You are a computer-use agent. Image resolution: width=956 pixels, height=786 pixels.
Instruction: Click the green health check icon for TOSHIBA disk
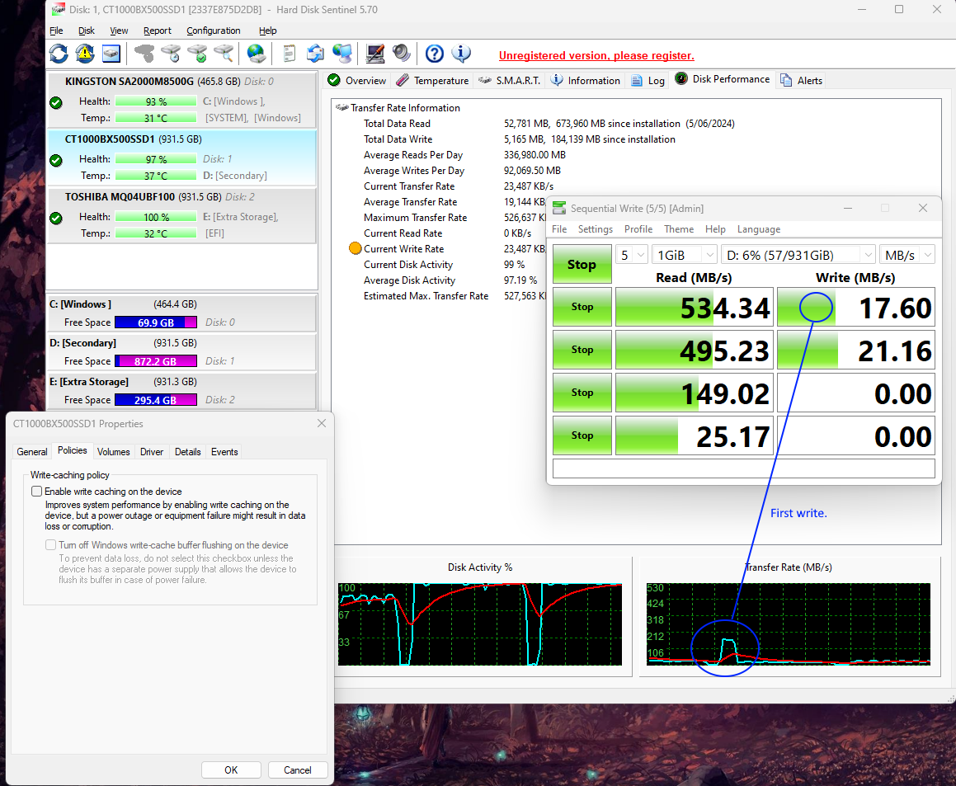click(56, 219)
